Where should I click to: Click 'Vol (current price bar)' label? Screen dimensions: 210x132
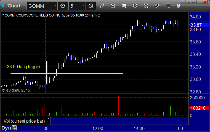[24, 121]
